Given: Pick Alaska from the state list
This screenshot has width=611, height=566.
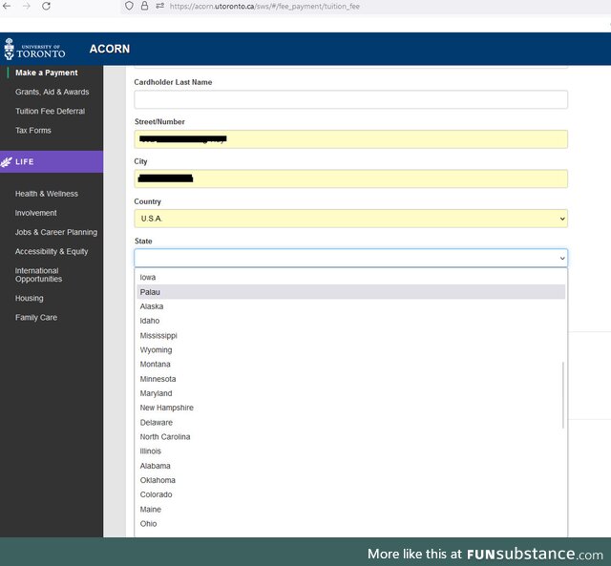Looking at the screenshot, I should point(350,306).
